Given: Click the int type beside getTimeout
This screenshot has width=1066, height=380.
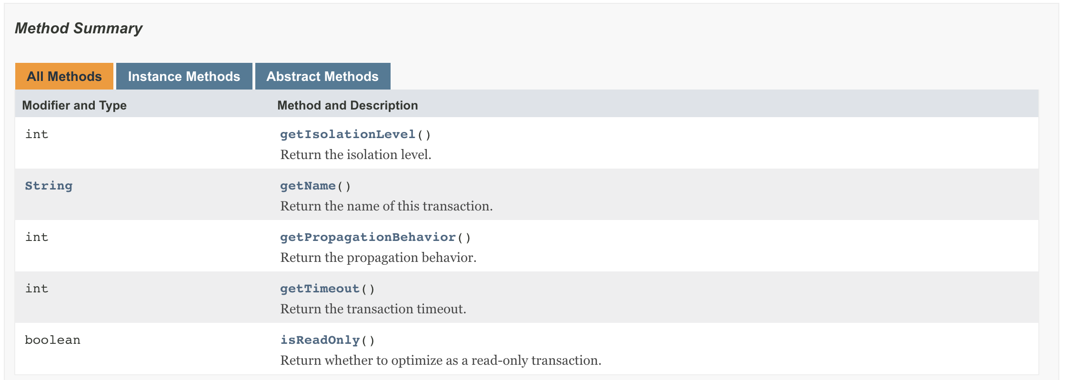Looking at the screenshot, I should pos(37,289).
